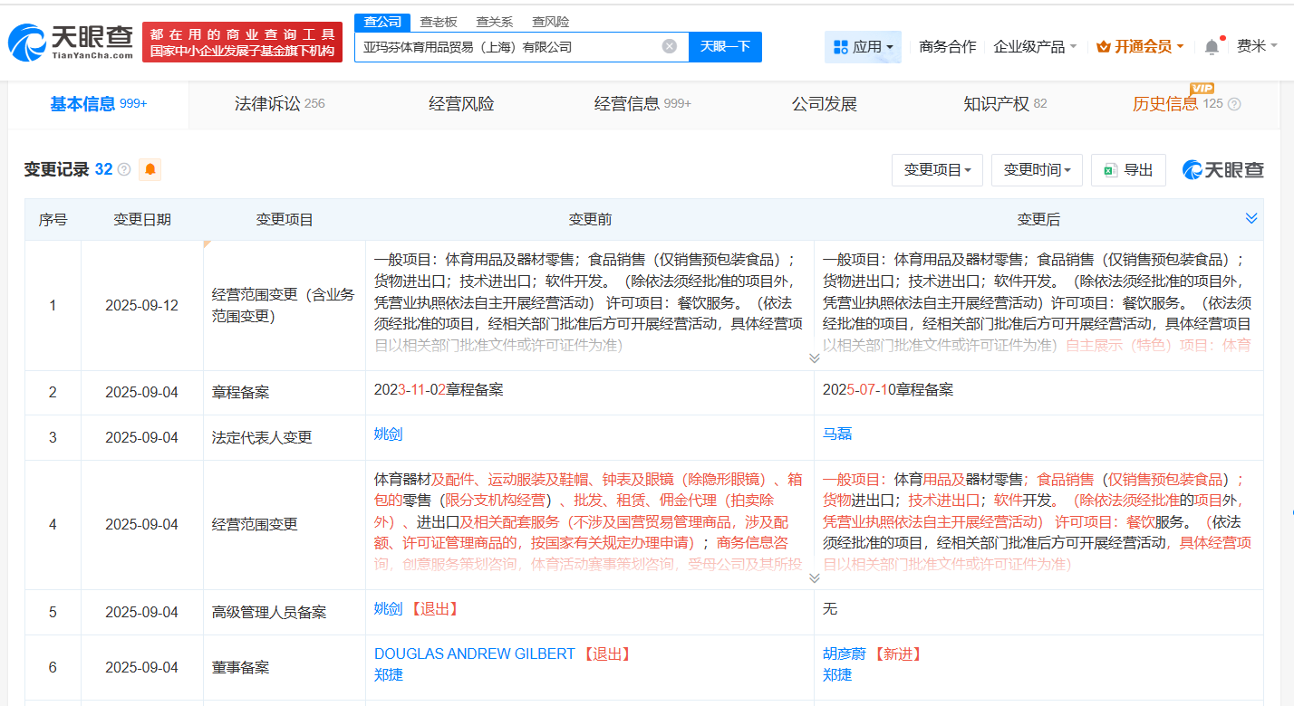Click the orange alert bell beside 变更记录
The width and height of the screenshot is (1294, 706).
pos(150,169)
